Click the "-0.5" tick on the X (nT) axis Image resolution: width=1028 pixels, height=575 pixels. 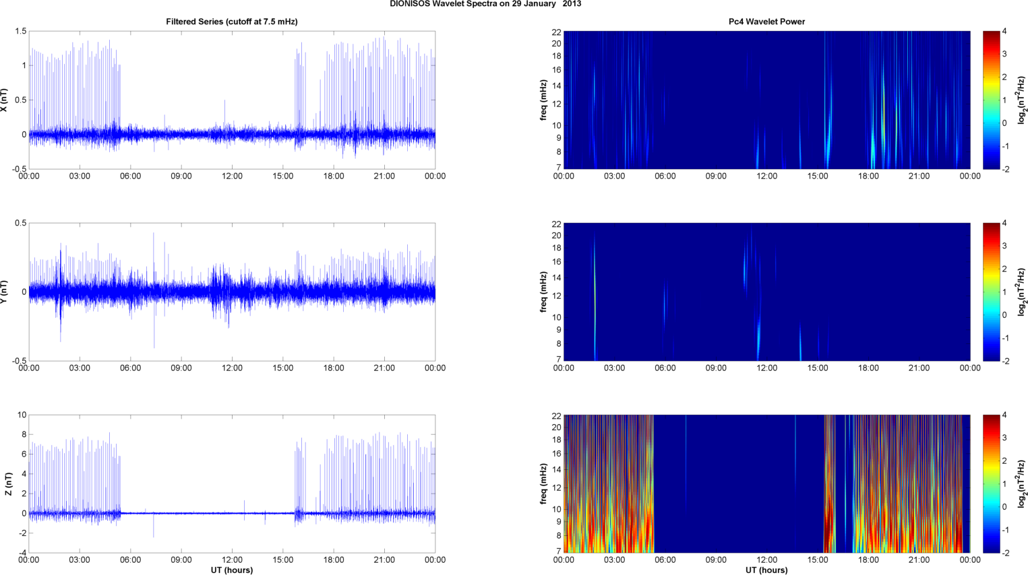coord(19,169)
